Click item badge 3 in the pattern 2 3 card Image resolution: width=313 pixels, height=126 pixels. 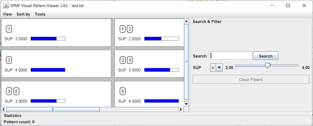[x=130, y=60]
